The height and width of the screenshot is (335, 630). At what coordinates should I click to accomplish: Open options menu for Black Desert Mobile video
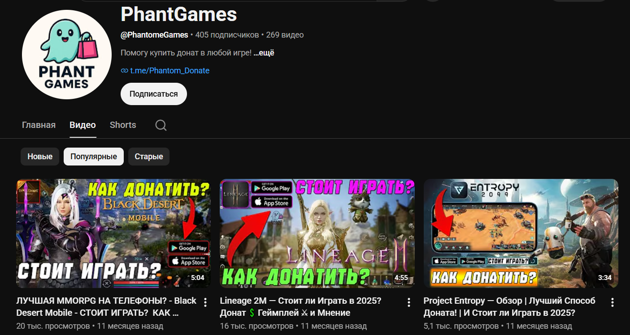205,302
